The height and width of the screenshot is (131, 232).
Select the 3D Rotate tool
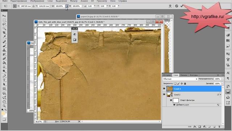4,94
